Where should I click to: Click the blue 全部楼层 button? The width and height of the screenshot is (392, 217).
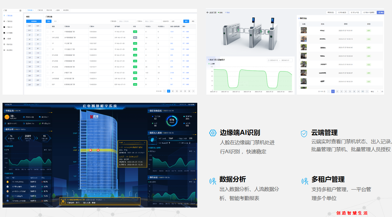33,21
